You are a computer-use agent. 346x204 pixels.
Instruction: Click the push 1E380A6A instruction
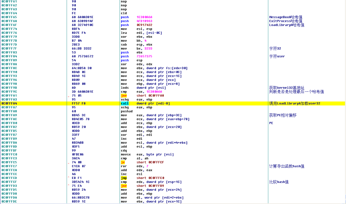[137, 17]
